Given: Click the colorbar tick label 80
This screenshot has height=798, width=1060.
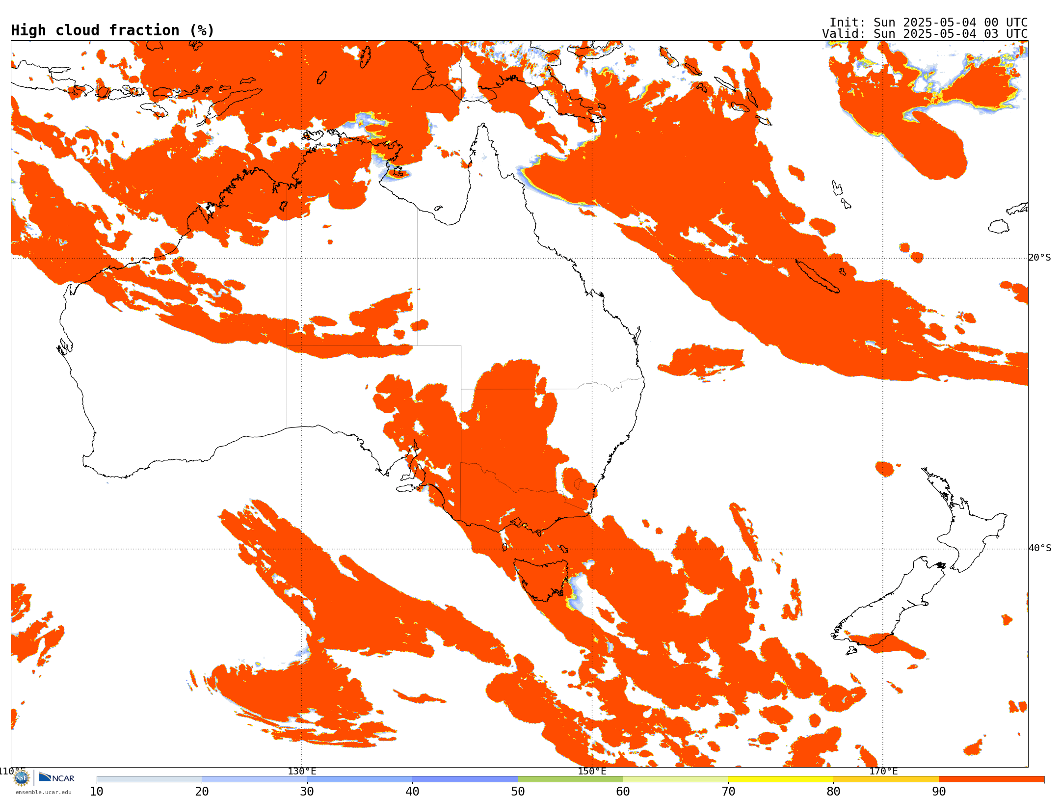Looking at the screenshot, I should tap(834, 792).
